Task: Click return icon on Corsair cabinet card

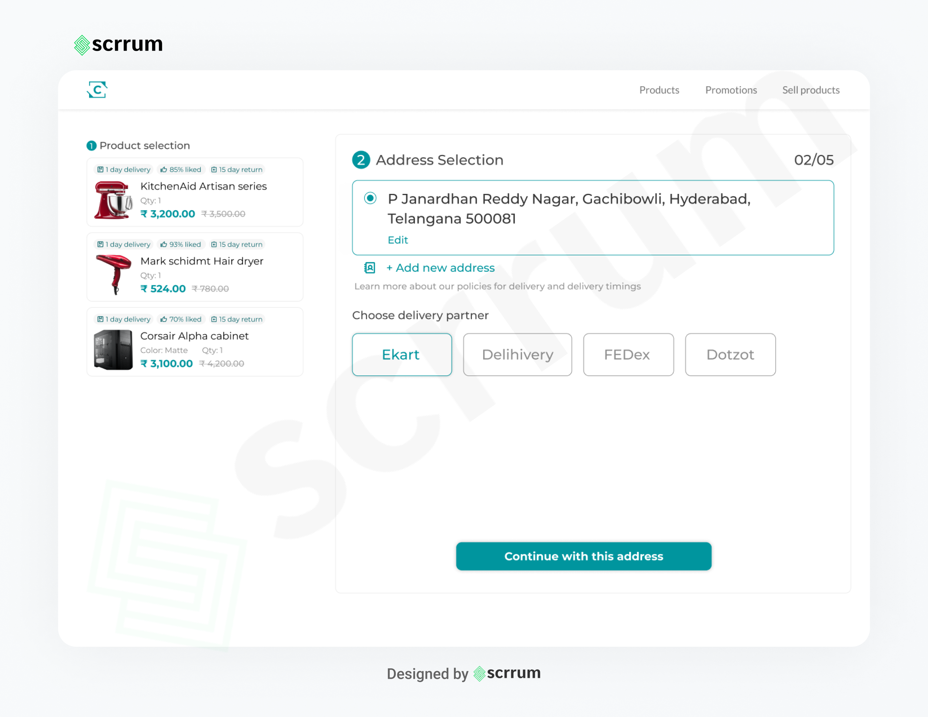Action: [x=214, y=319]
